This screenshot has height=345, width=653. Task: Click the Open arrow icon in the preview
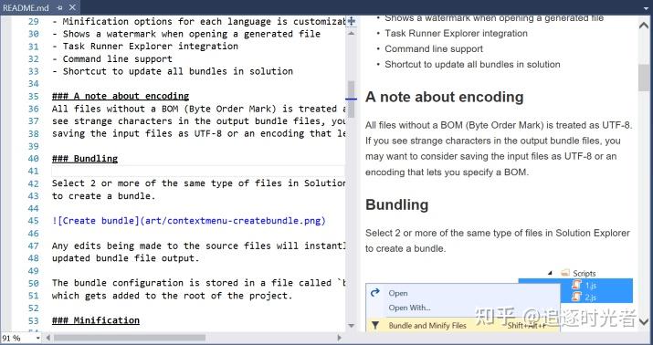pyautogui.click(x=375, y=293)
